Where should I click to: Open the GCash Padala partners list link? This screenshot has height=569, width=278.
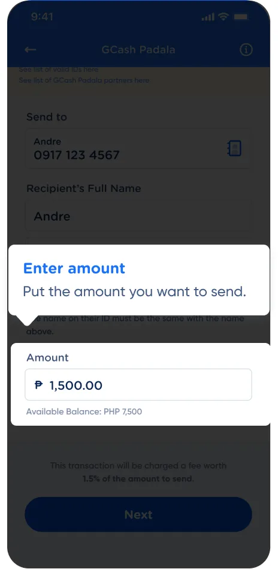84,80
